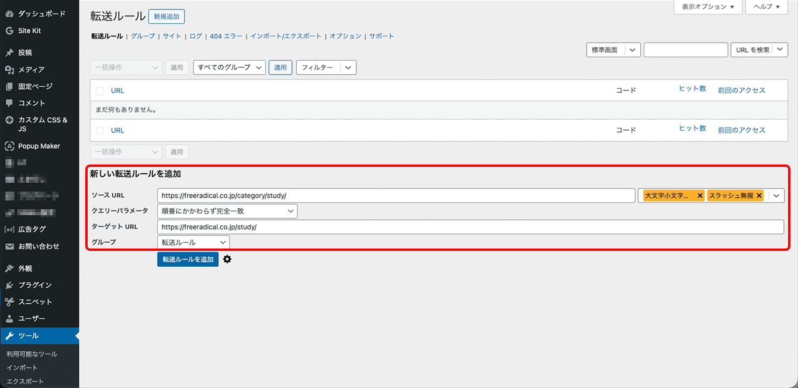Click the 新規追加 button near the title
This screenshot has width=798, height=388.
click(166, 17)
